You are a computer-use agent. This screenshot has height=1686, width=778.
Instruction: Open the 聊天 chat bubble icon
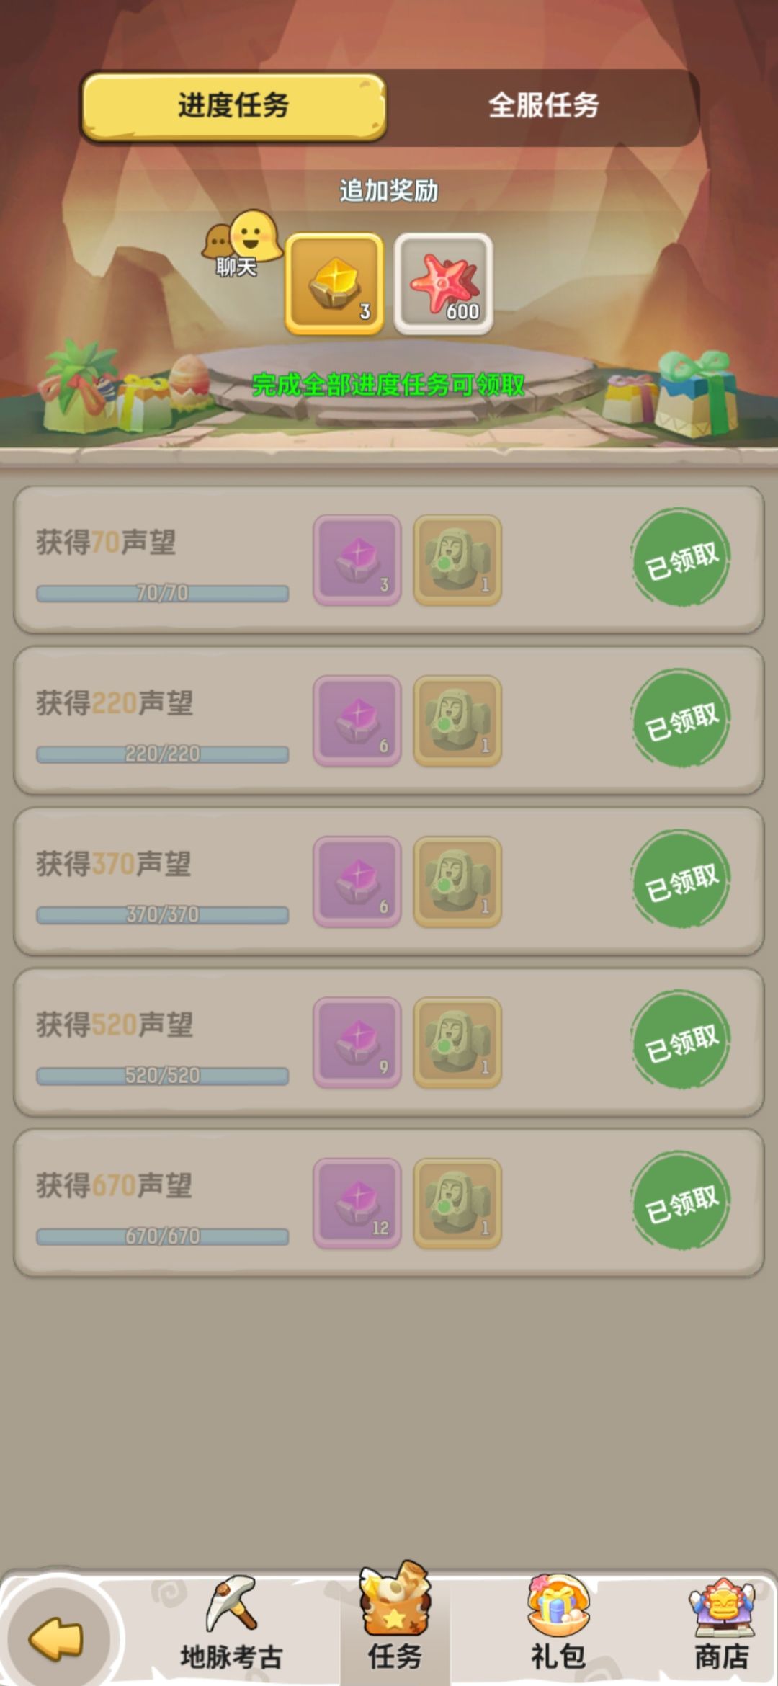coord(241,243)
